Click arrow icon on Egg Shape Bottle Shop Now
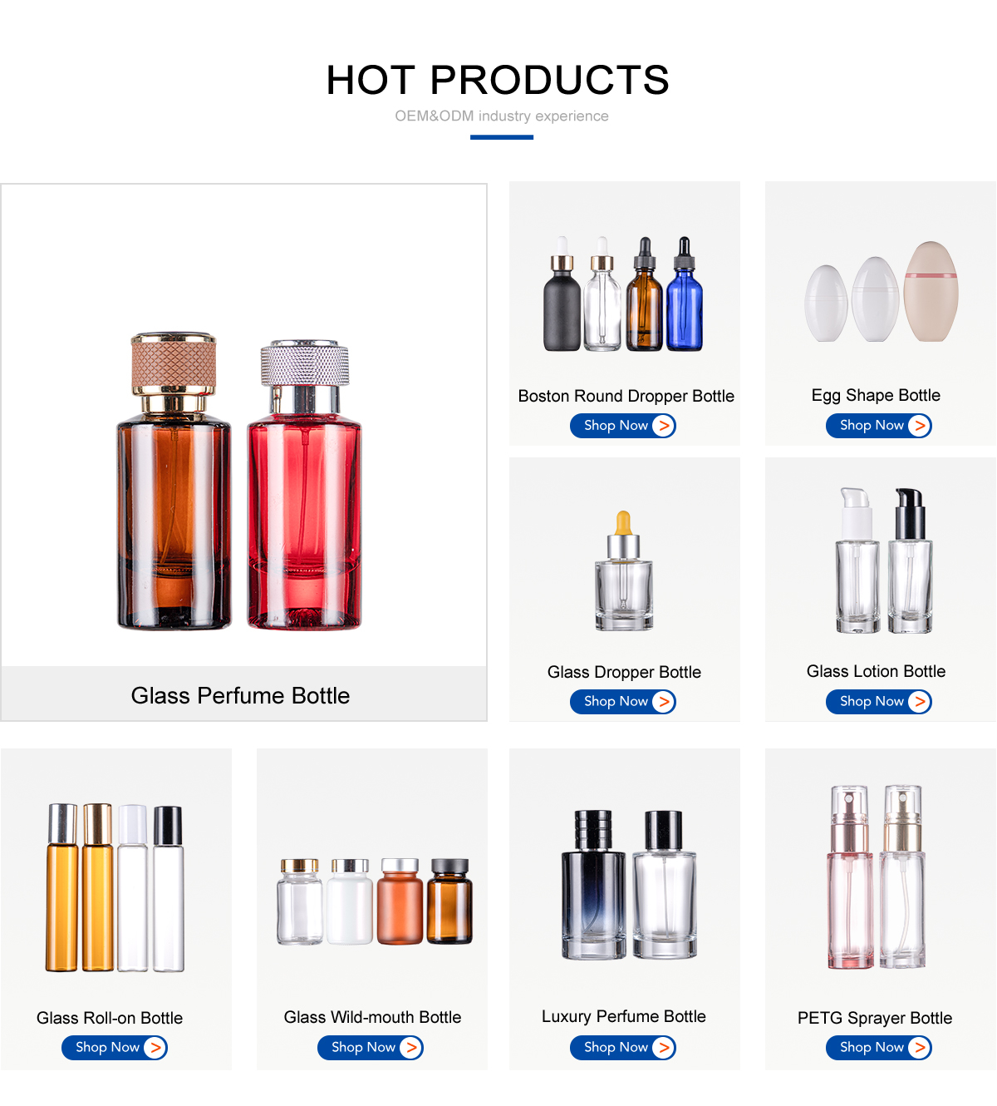This screenshot has width=997, height=1106. pos(919,426)
